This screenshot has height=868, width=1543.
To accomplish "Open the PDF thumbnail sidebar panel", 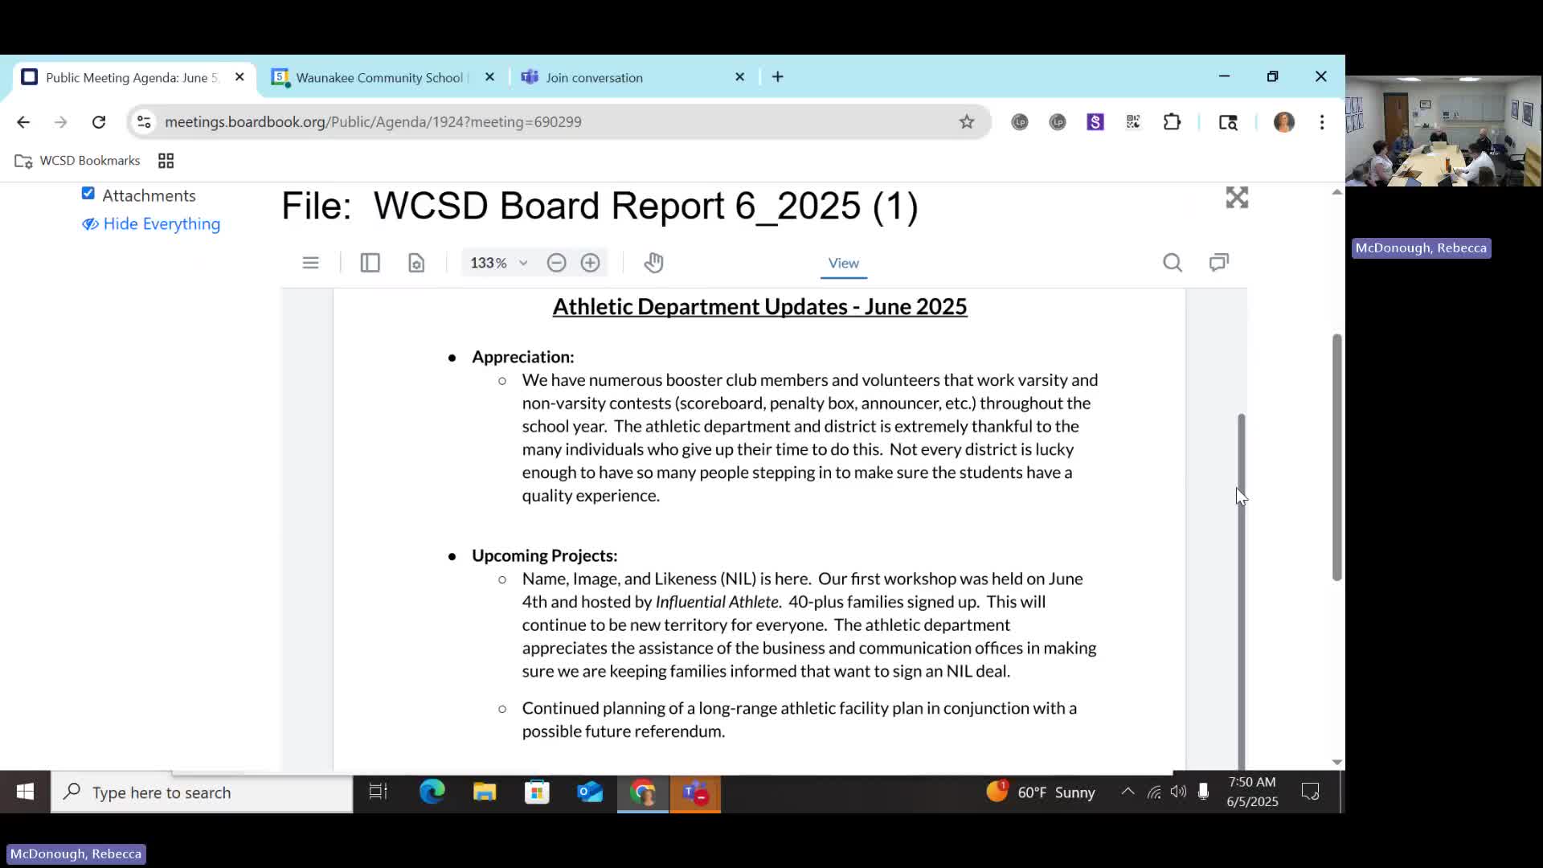I will click(x=370, y=262).
